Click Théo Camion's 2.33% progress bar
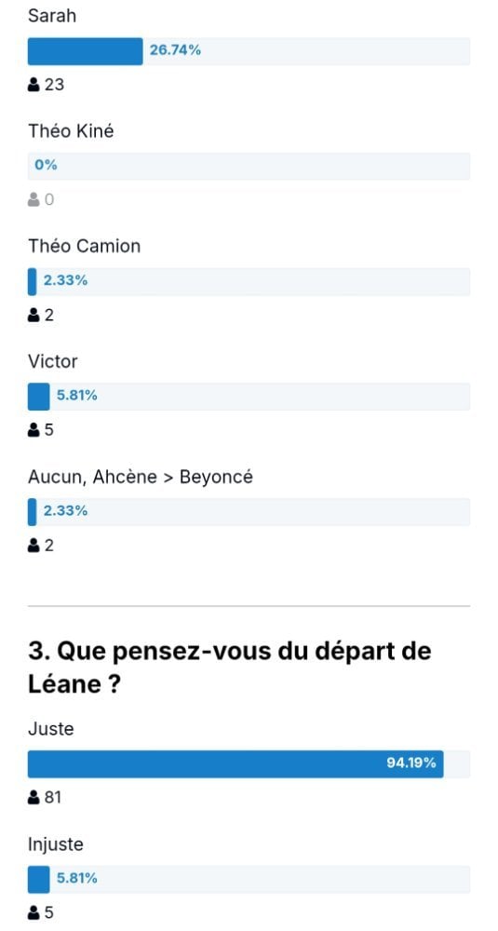498x931 pixels. 249,281
